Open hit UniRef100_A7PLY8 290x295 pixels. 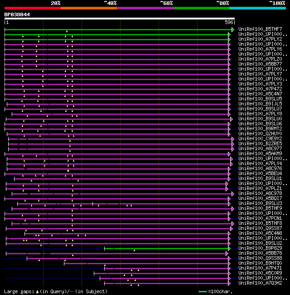click(x=260, y=114)
